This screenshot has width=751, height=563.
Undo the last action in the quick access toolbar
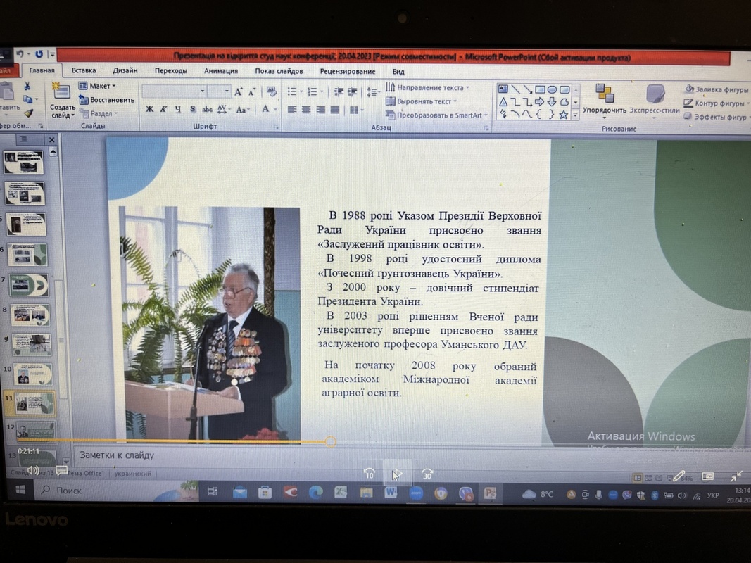click(x=20, y=54)
